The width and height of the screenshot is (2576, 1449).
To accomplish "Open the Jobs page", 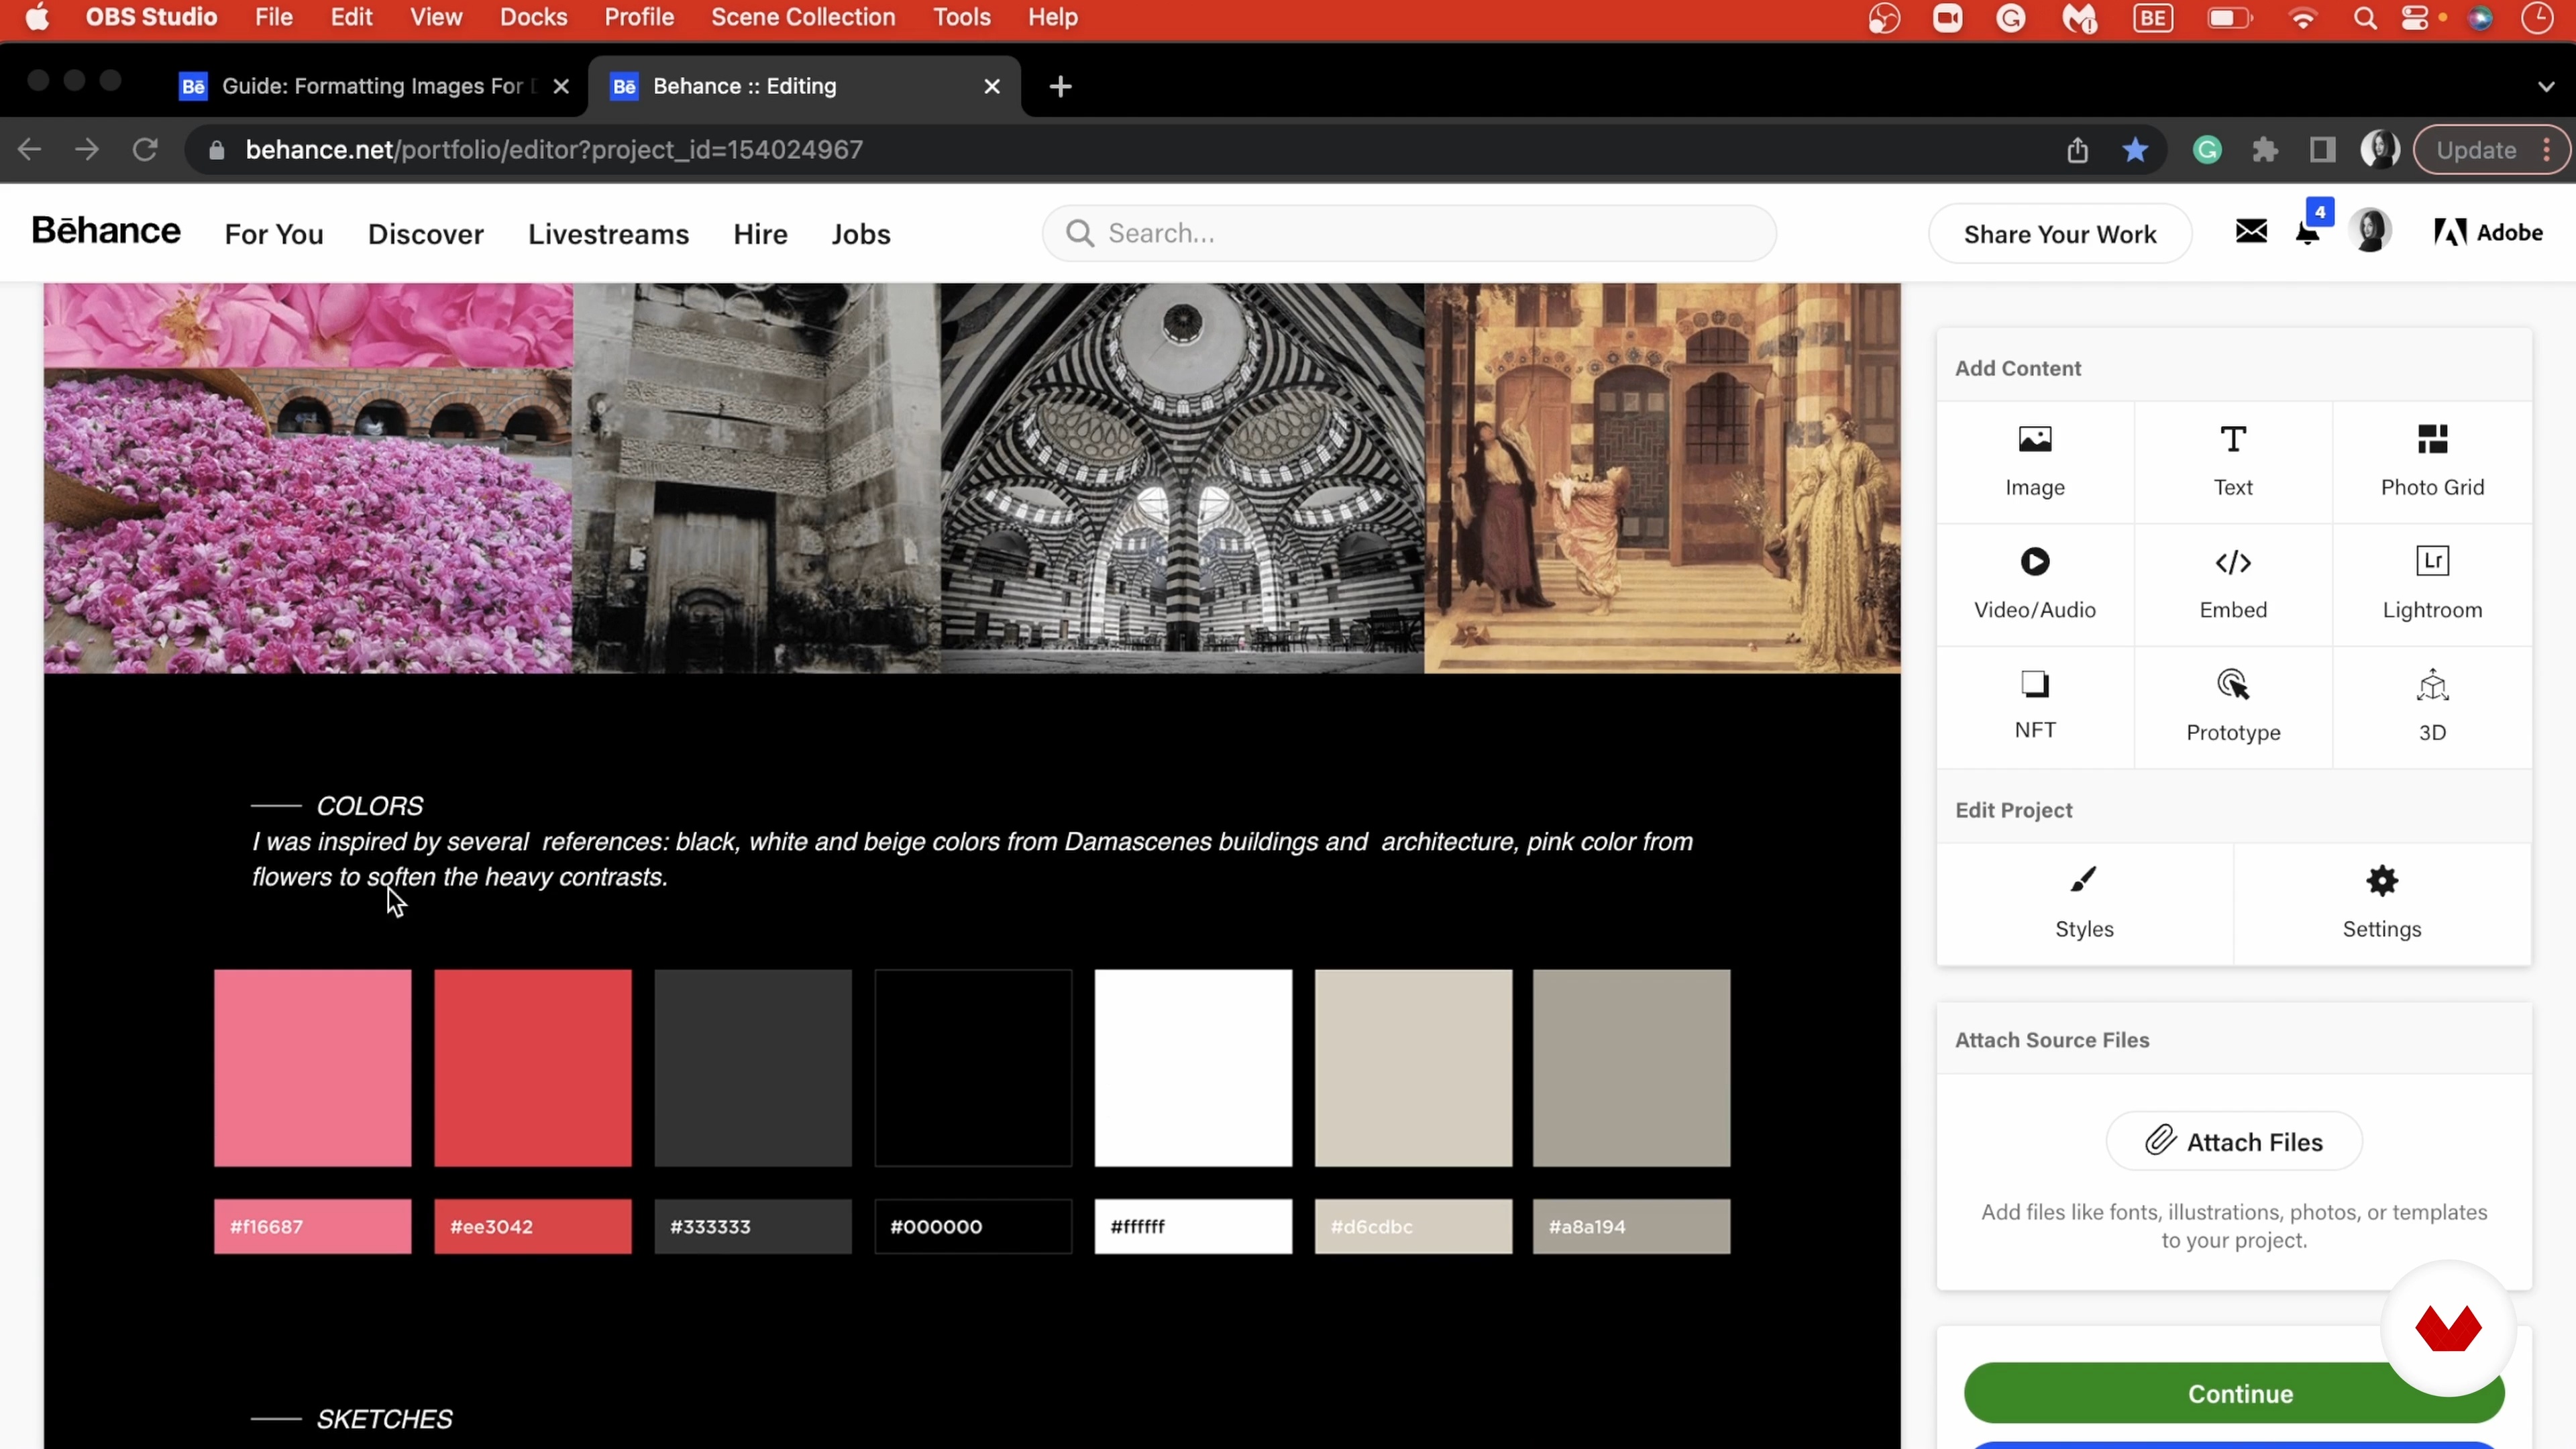I will coord(860,234).
